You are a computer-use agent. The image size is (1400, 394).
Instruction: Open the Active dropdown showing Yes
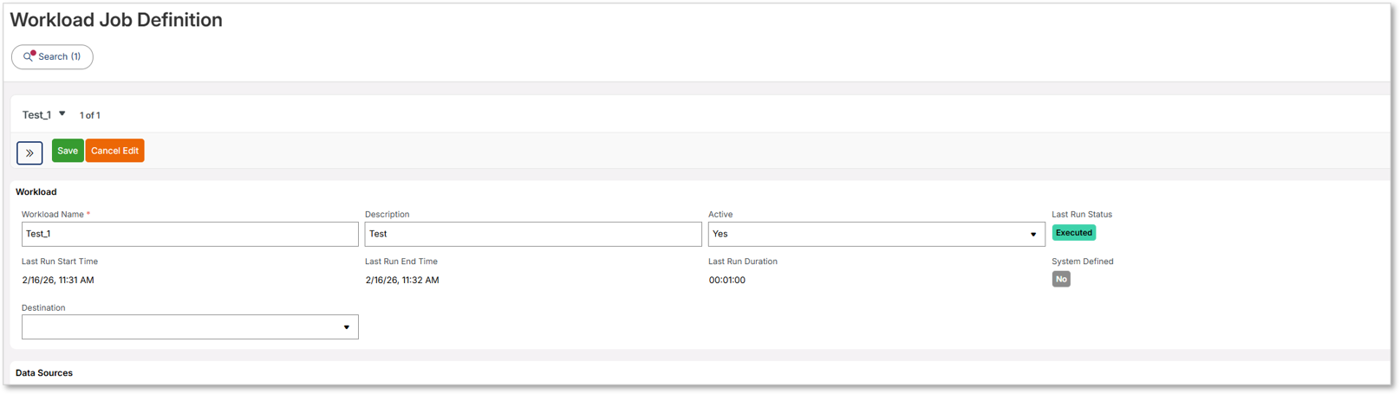[876, 234]
